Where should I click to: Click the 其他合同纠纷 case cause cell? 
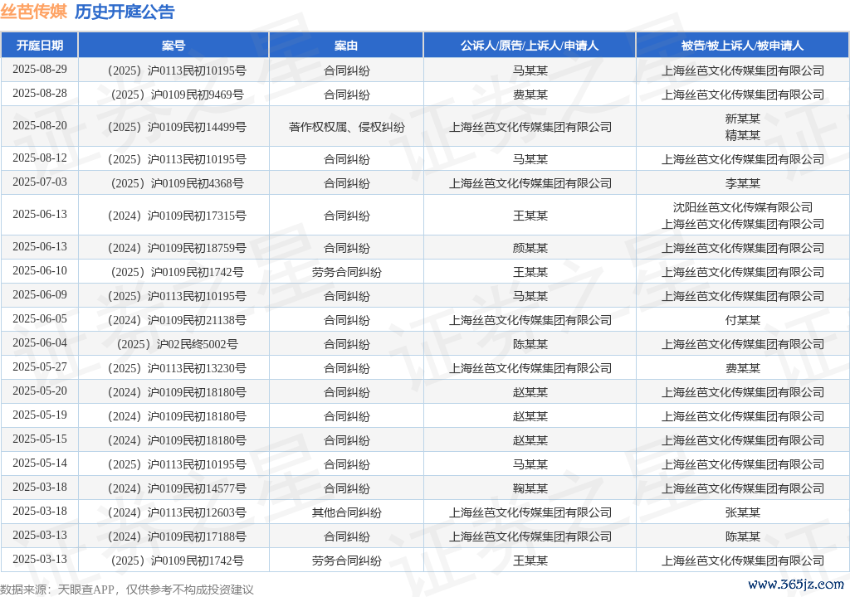[346, 512]
